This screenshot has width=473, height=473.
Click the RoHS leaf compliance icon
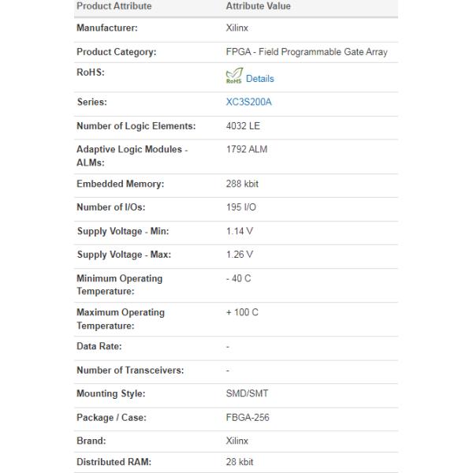(x=234, y=76)
